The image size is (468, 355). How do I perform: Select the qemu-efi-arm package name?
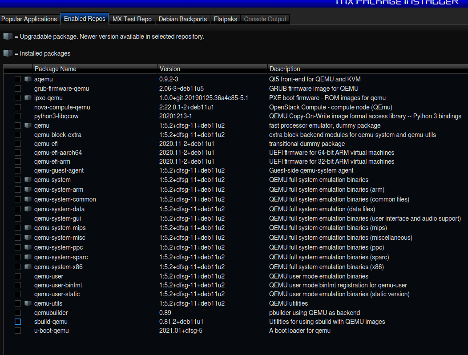52,161
